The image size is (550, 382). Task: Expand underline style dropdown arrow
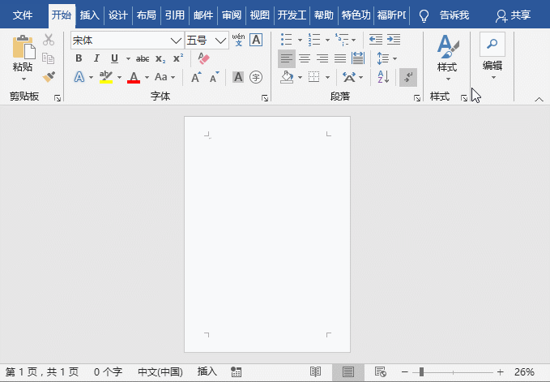point(128,58)
